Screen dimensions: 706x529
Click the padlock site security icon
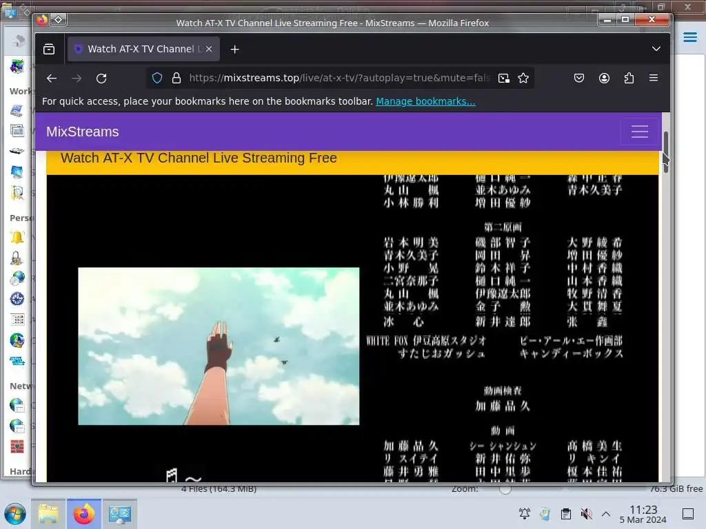176,79
